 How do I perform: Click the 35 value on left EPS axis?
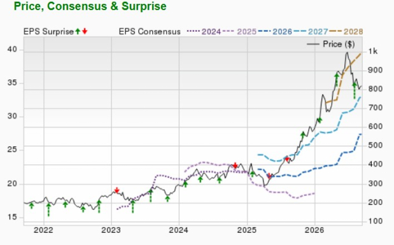[x=12, y=83]
